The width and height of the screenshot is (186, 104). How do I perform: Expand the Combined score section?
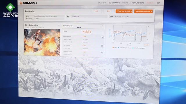tap(102, 53)
